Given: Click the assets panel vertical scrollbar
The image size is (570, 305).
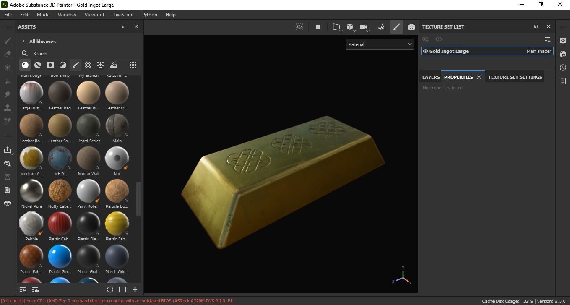Looking at the screenshot, I should point(138,199).
